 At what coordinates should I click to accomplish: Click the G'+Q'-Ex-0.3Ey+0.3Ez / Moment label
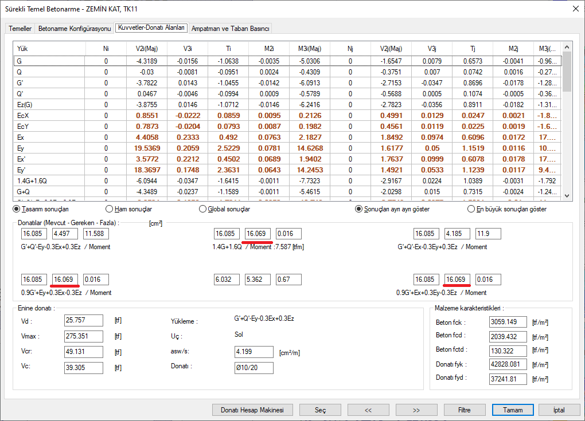(x=442, y=247)
